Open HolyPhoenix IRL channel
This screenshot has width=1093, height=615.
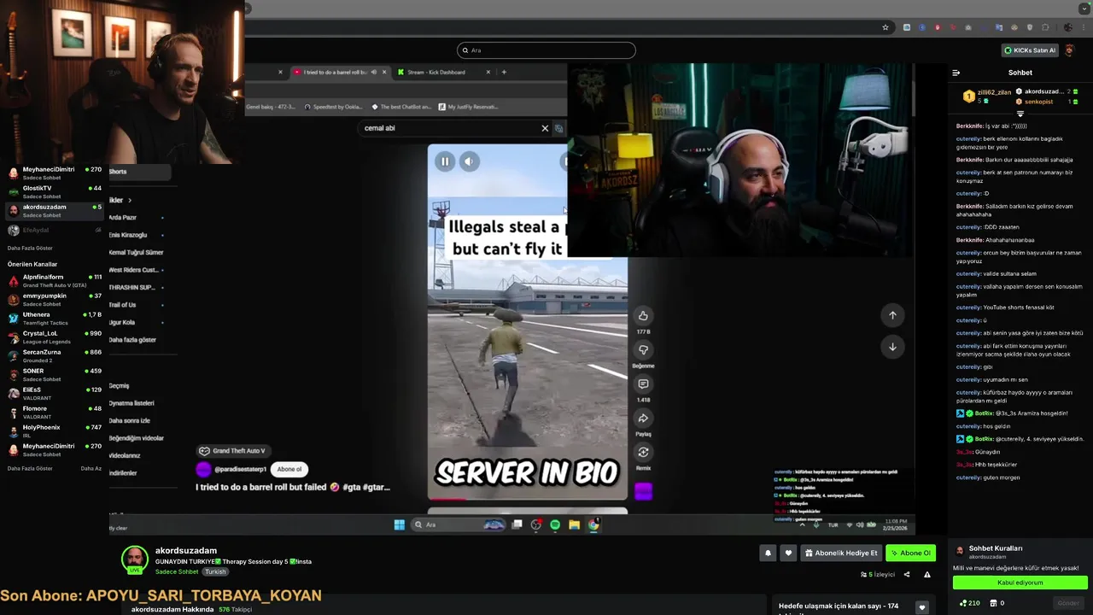point(55,431)
